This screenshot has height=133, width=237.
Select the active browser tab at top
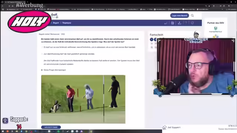(14, 2)
